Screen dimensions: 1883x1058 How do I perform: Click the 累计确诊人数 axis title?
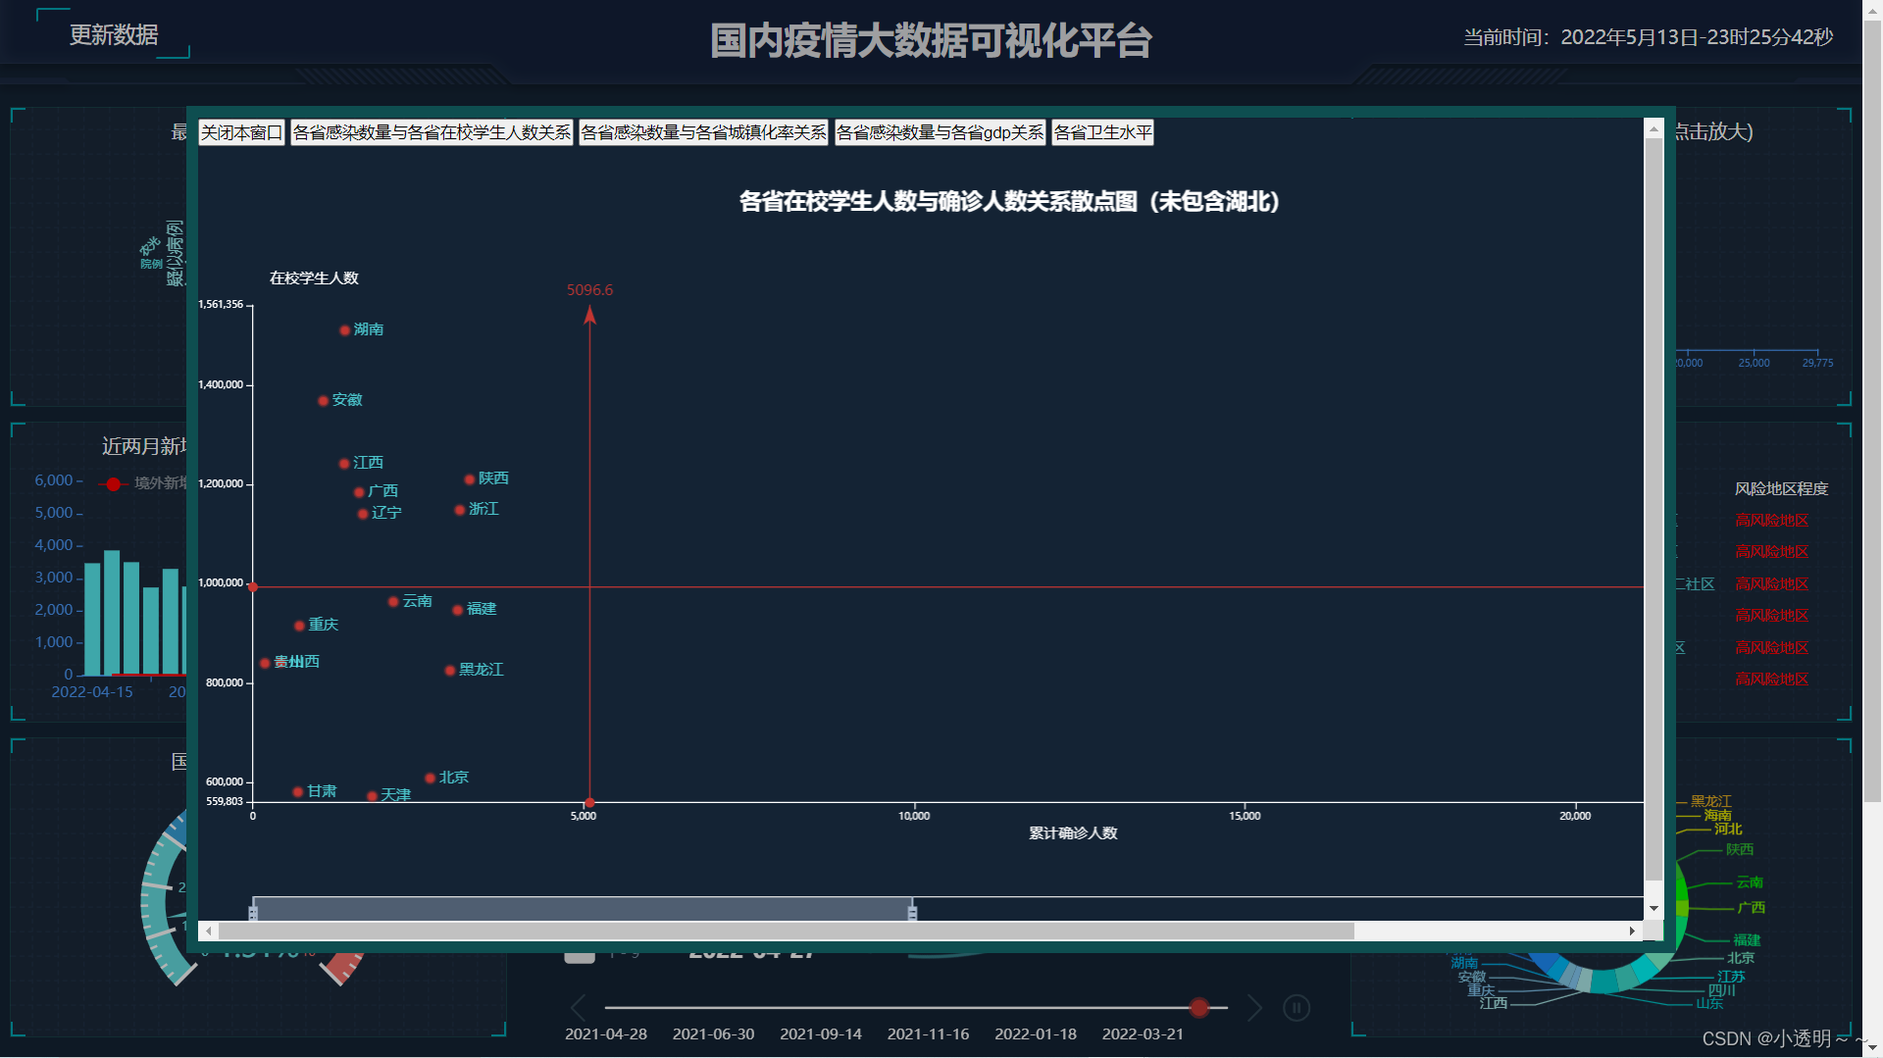click(1073, 833)
